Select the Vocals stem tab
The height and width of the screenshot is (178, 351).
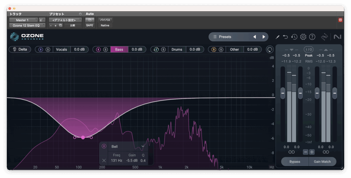[x=61, y=49]
